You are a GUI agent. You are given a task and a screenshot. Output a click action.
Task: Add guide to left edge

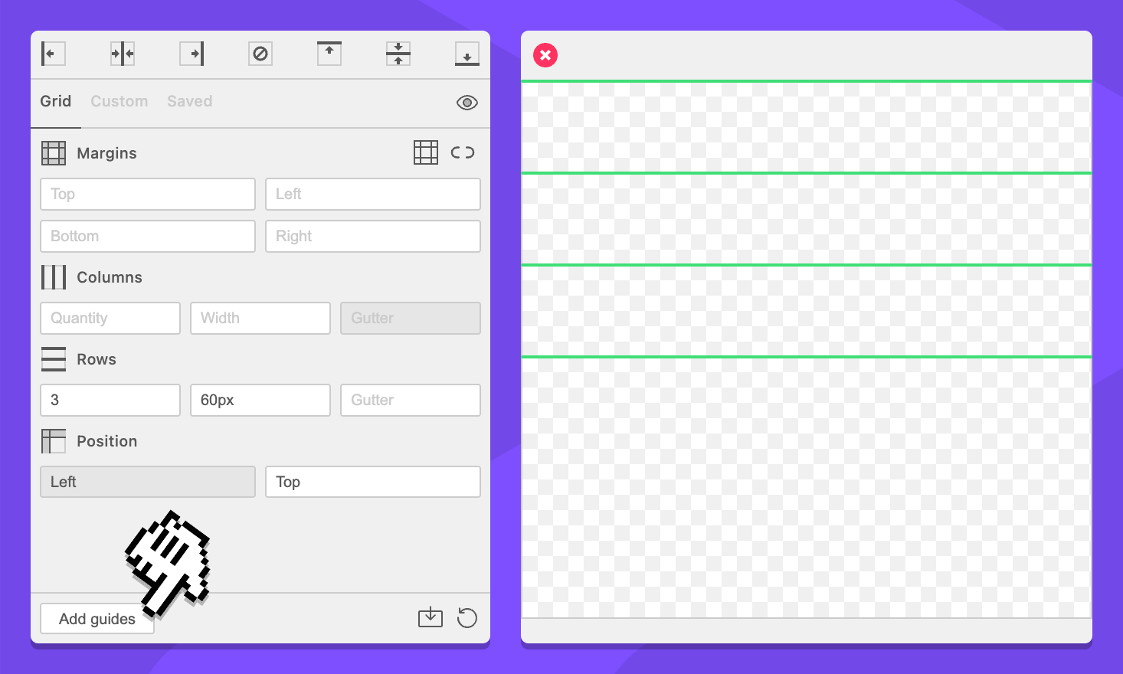tap(53, 54)
